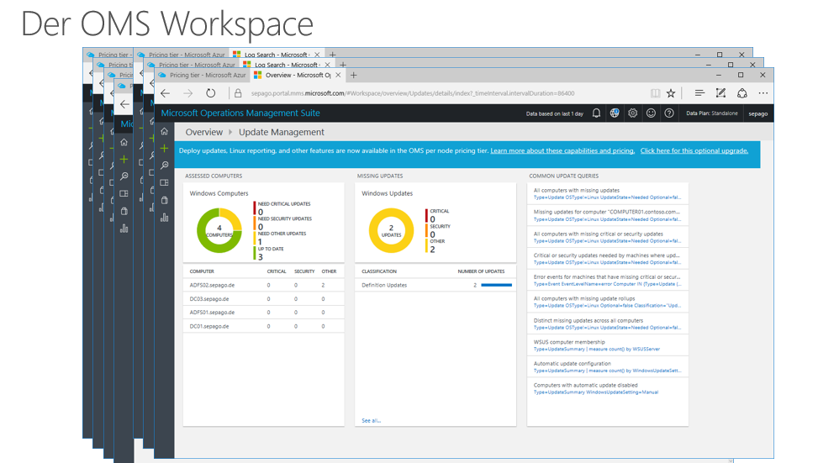
Task: Click 'Learn more about these capabilities and pricing' link
Action: point(562,151)
